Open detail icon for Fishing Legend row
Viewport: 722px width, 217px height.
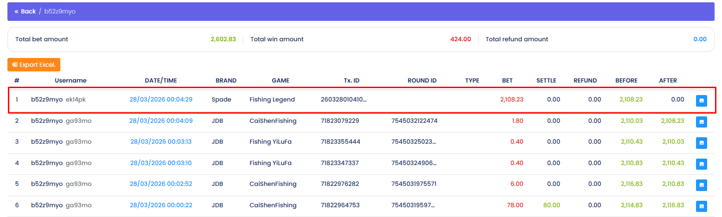pos(701,100)
